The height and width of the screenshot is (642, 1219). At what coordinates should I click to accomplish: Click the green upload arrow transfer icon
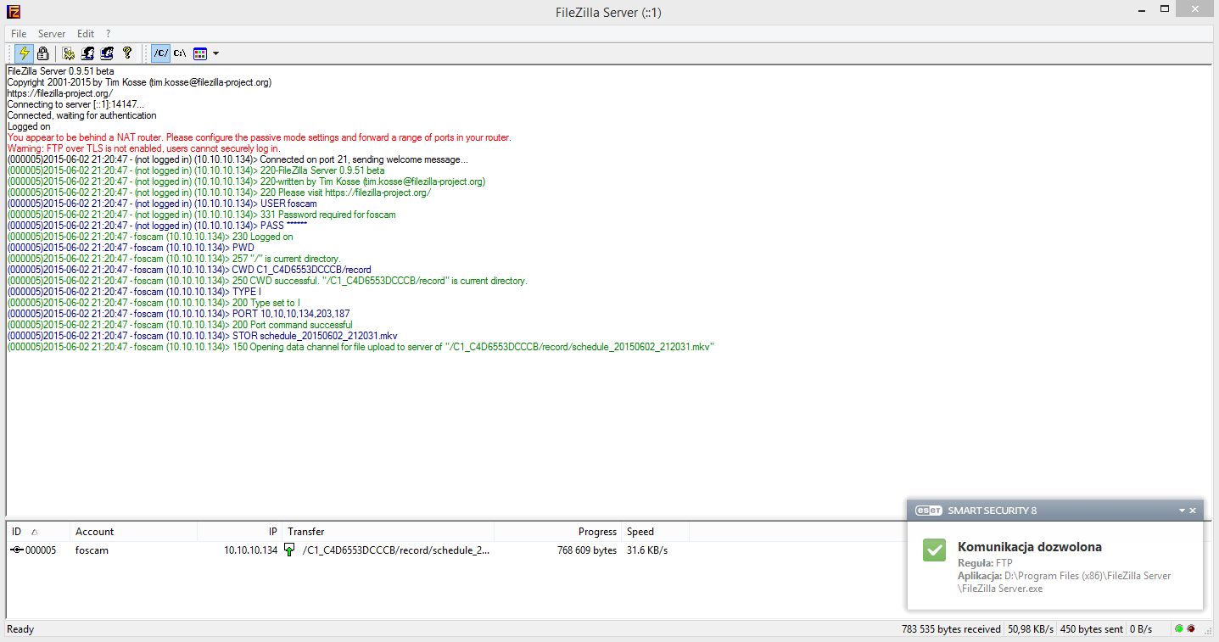tap(289, 550)
